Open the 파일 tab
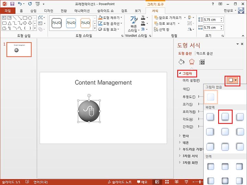247x185 pixels. [8, 11]
